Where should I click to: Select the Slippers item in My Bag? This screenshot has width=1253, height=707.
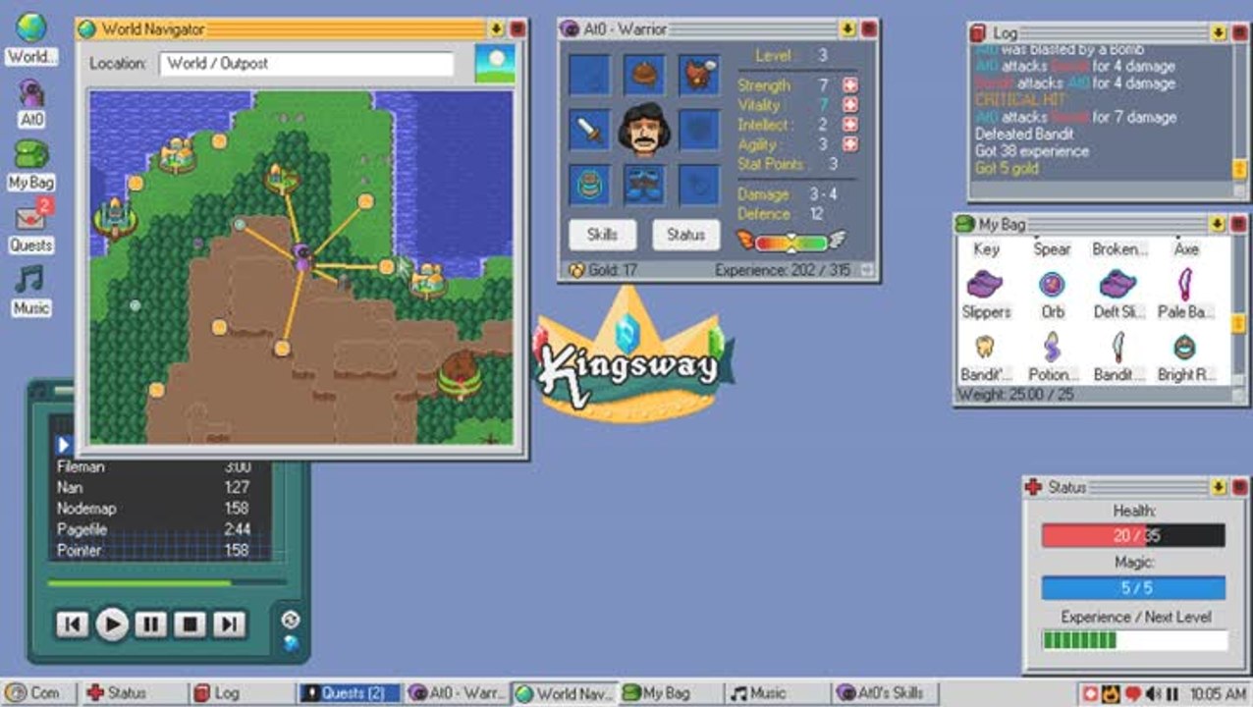click(x=986, y=296)
